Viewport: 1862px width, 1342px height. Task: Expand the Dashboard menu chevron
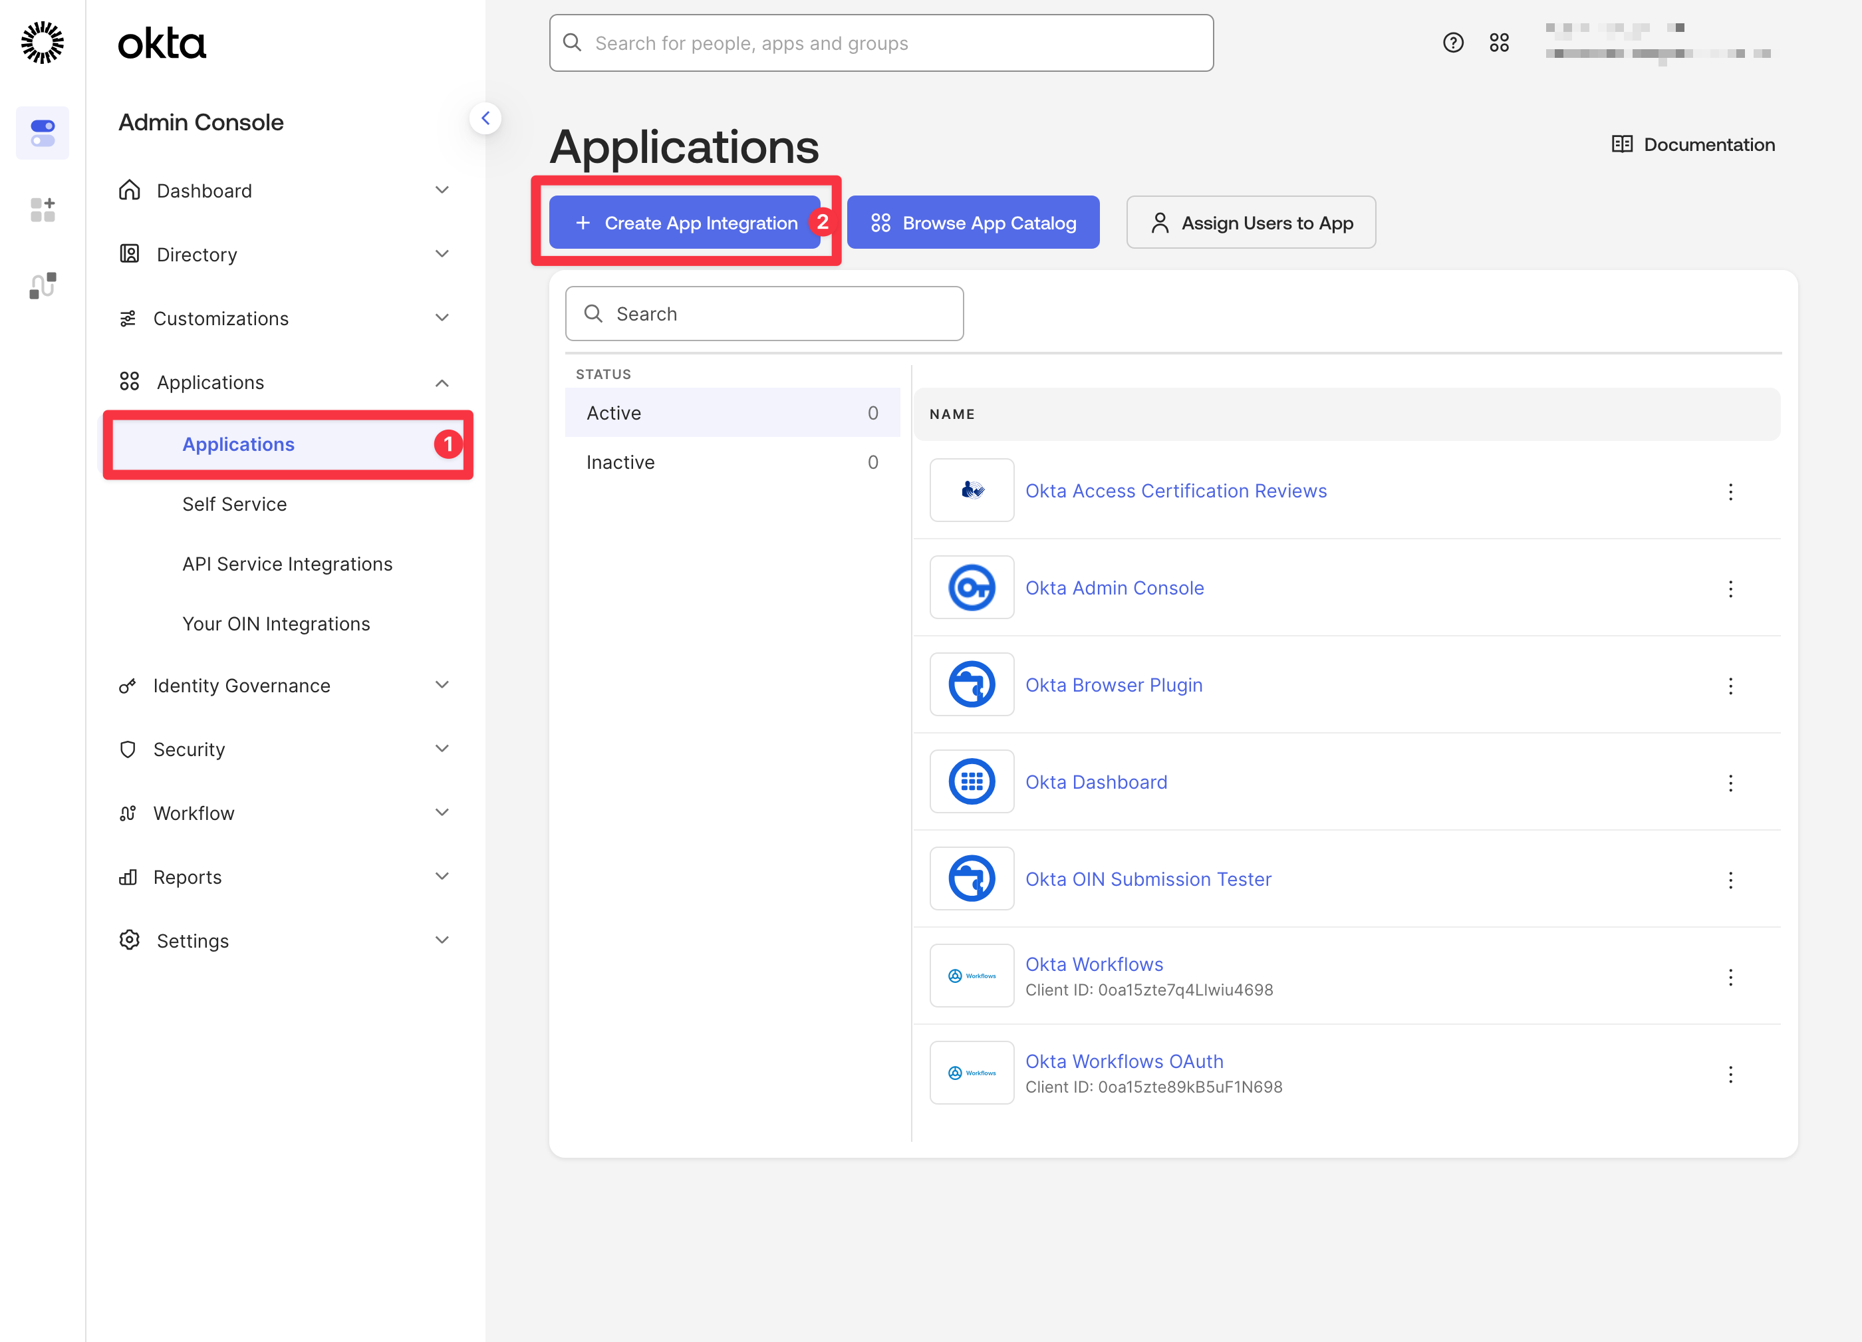click(442, 190)
